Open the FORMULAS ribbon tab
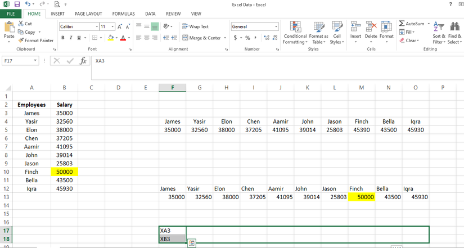464x248 pixels. click(123, 13)
